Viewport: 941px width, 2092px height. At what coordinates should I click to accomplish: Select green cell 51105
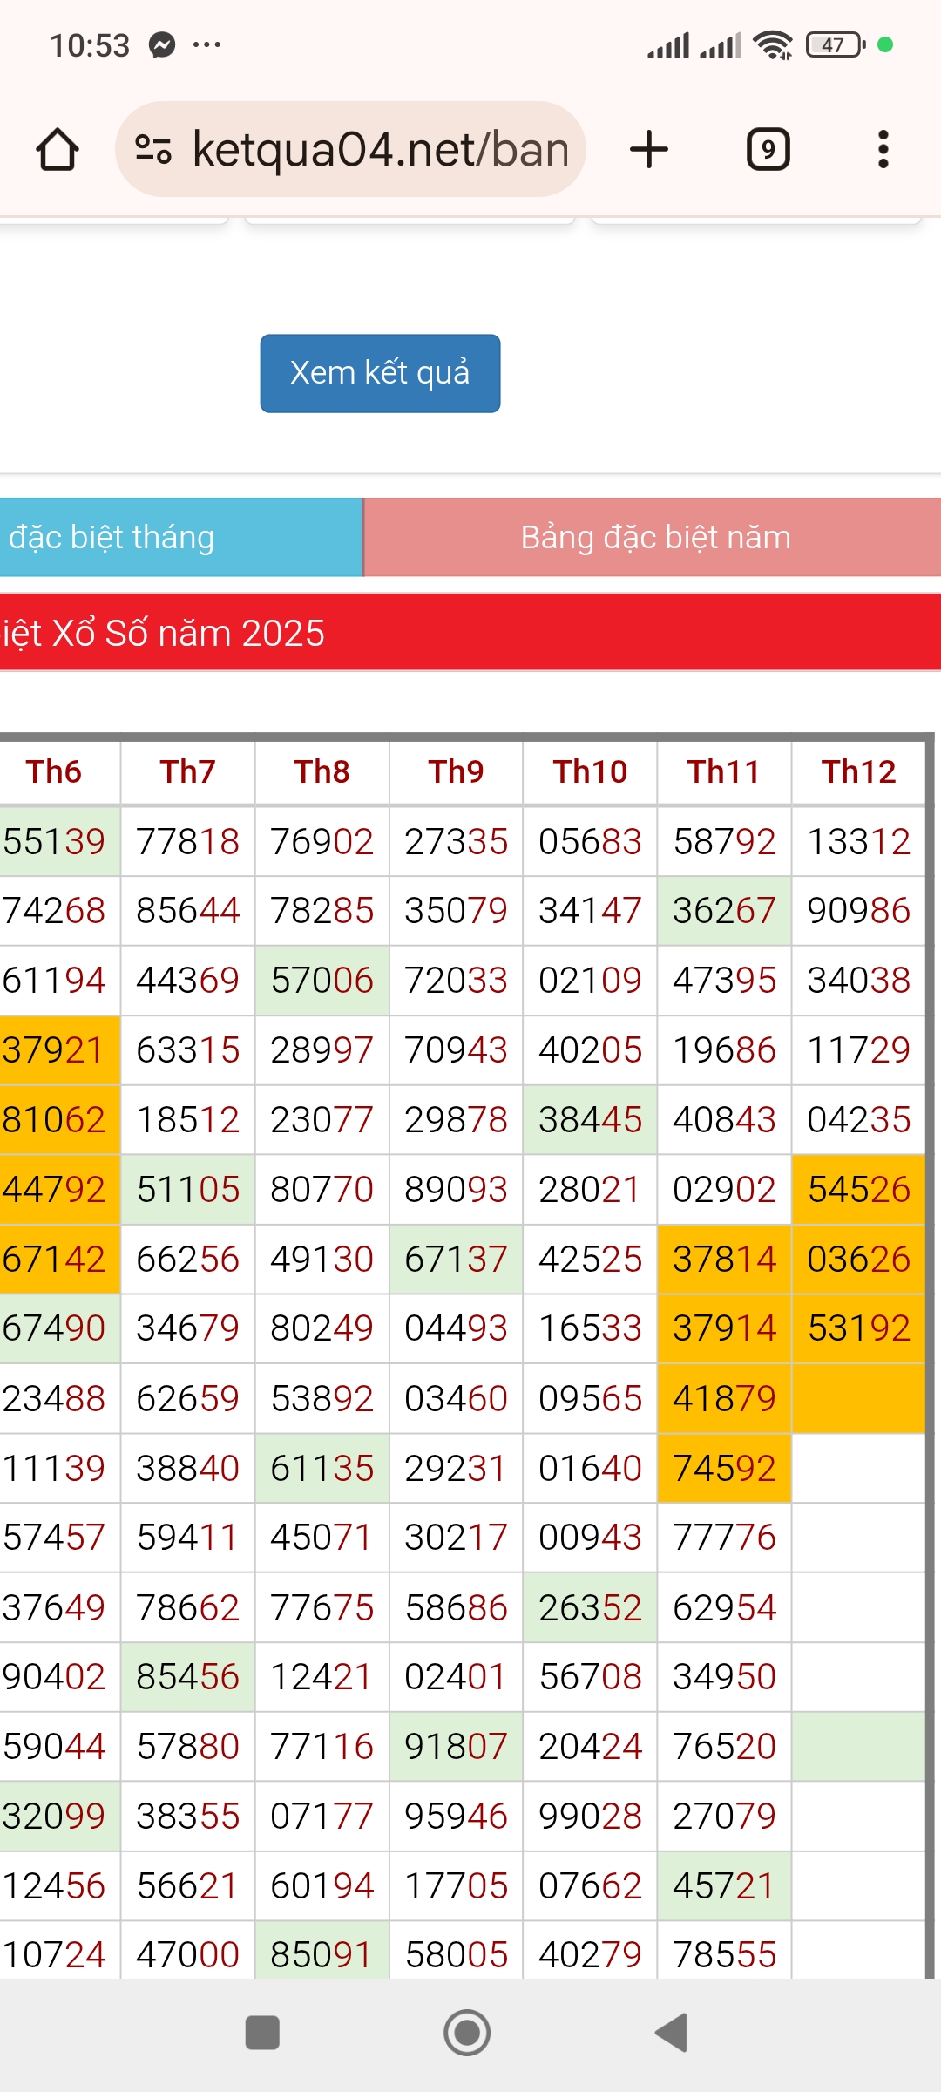(x=188, y=1190)
